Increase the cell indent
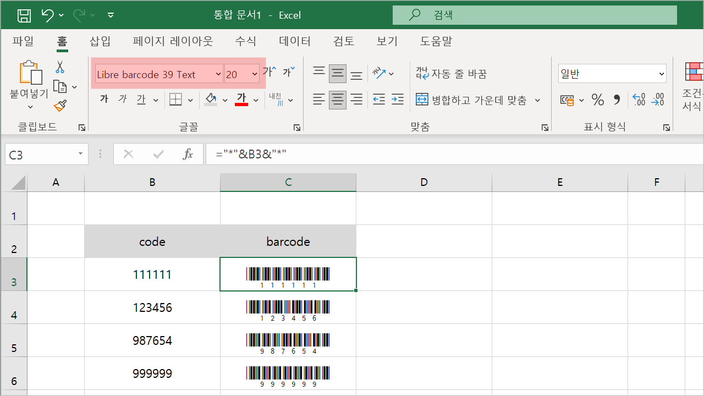The image size is (704, 396). point(398,100)
